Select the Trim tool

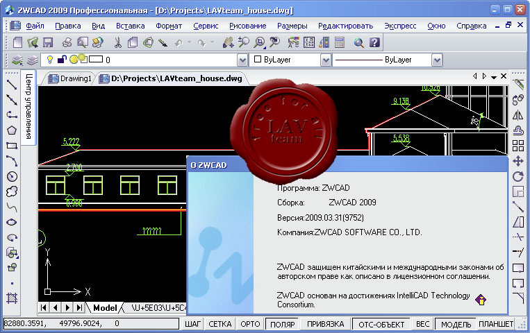[x=517, y=237]
